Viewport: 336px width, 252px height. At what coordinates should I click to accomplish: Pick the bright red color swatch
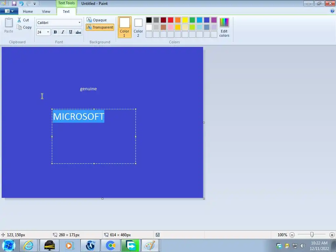171,20
